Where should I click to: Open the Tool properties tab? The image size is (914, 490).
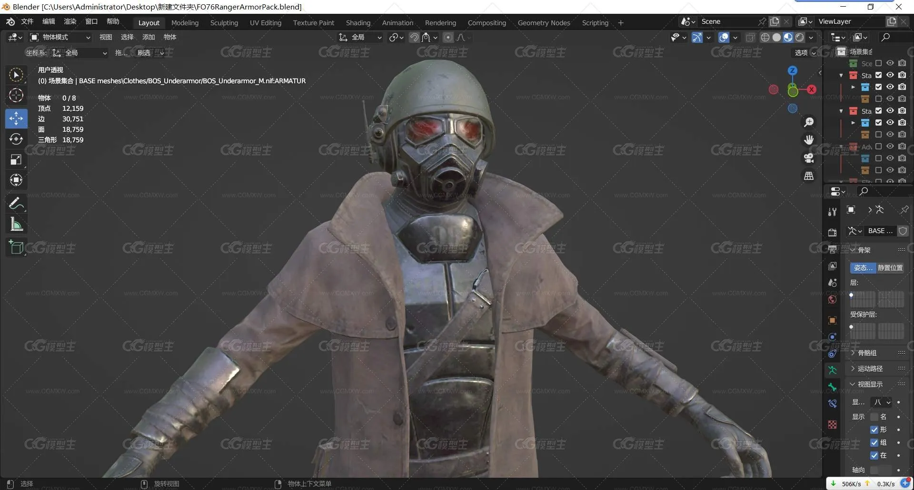(832, 212)
